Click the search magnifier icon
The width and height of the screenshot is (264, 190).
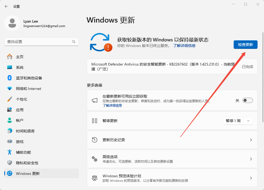coord(74,42)
